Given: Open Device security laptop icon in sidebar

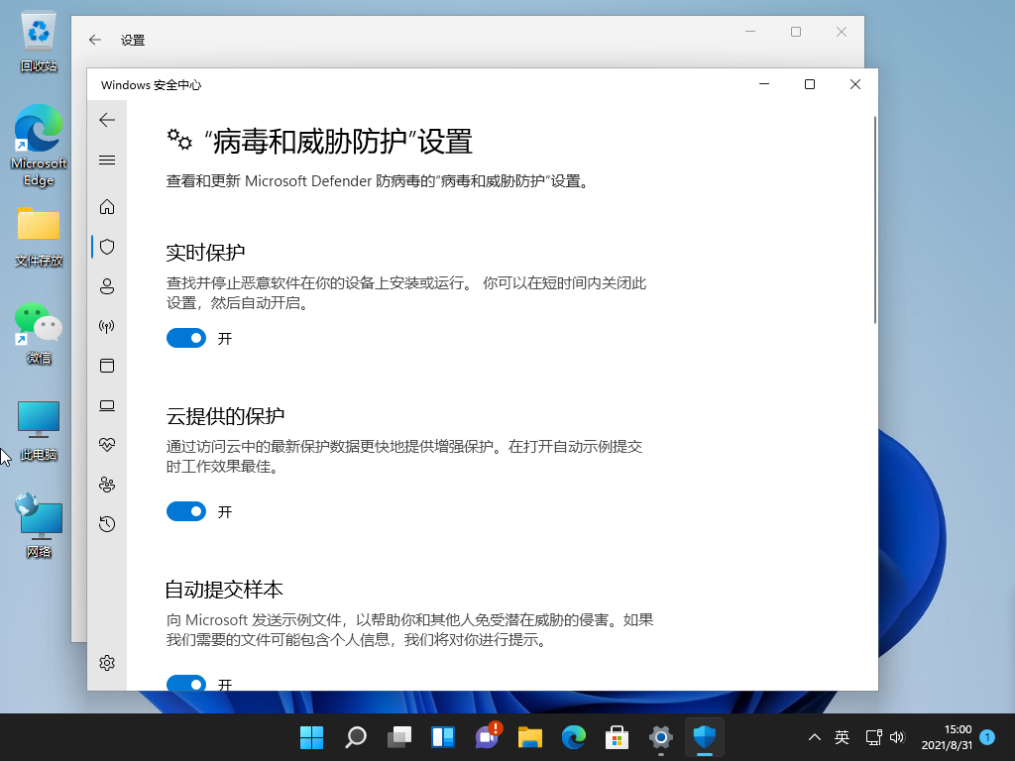Looking at the screenshot, I should pos(107,405).
